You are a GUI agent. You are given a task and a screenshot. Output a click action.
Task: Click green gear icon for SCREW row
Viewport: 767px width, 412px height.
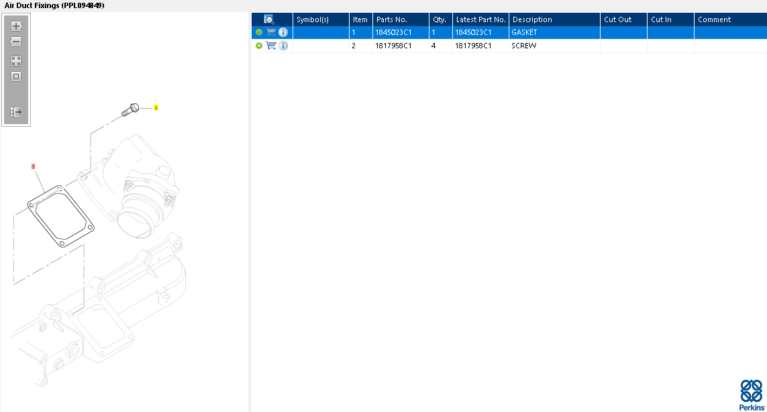[259, 46]
